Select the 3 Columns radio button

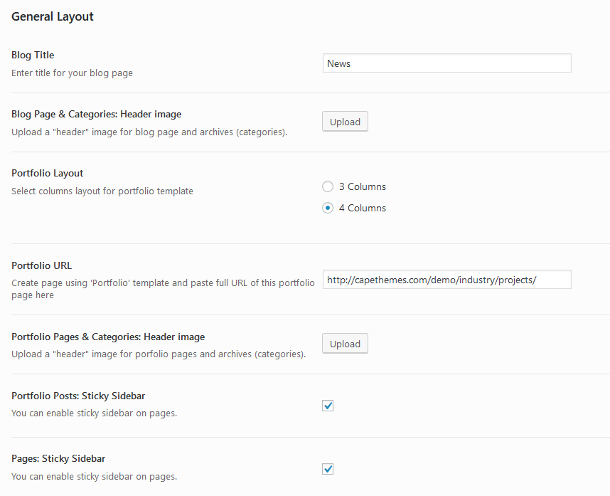point(328,186)
